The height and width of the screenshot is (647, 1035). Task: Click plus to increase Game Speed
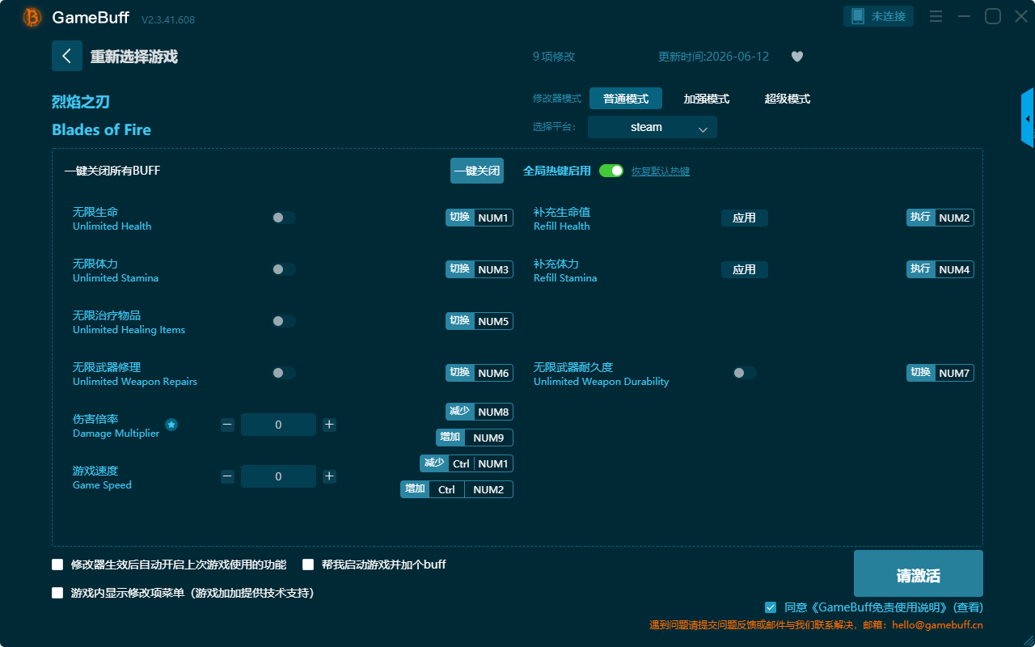point(329,476)
